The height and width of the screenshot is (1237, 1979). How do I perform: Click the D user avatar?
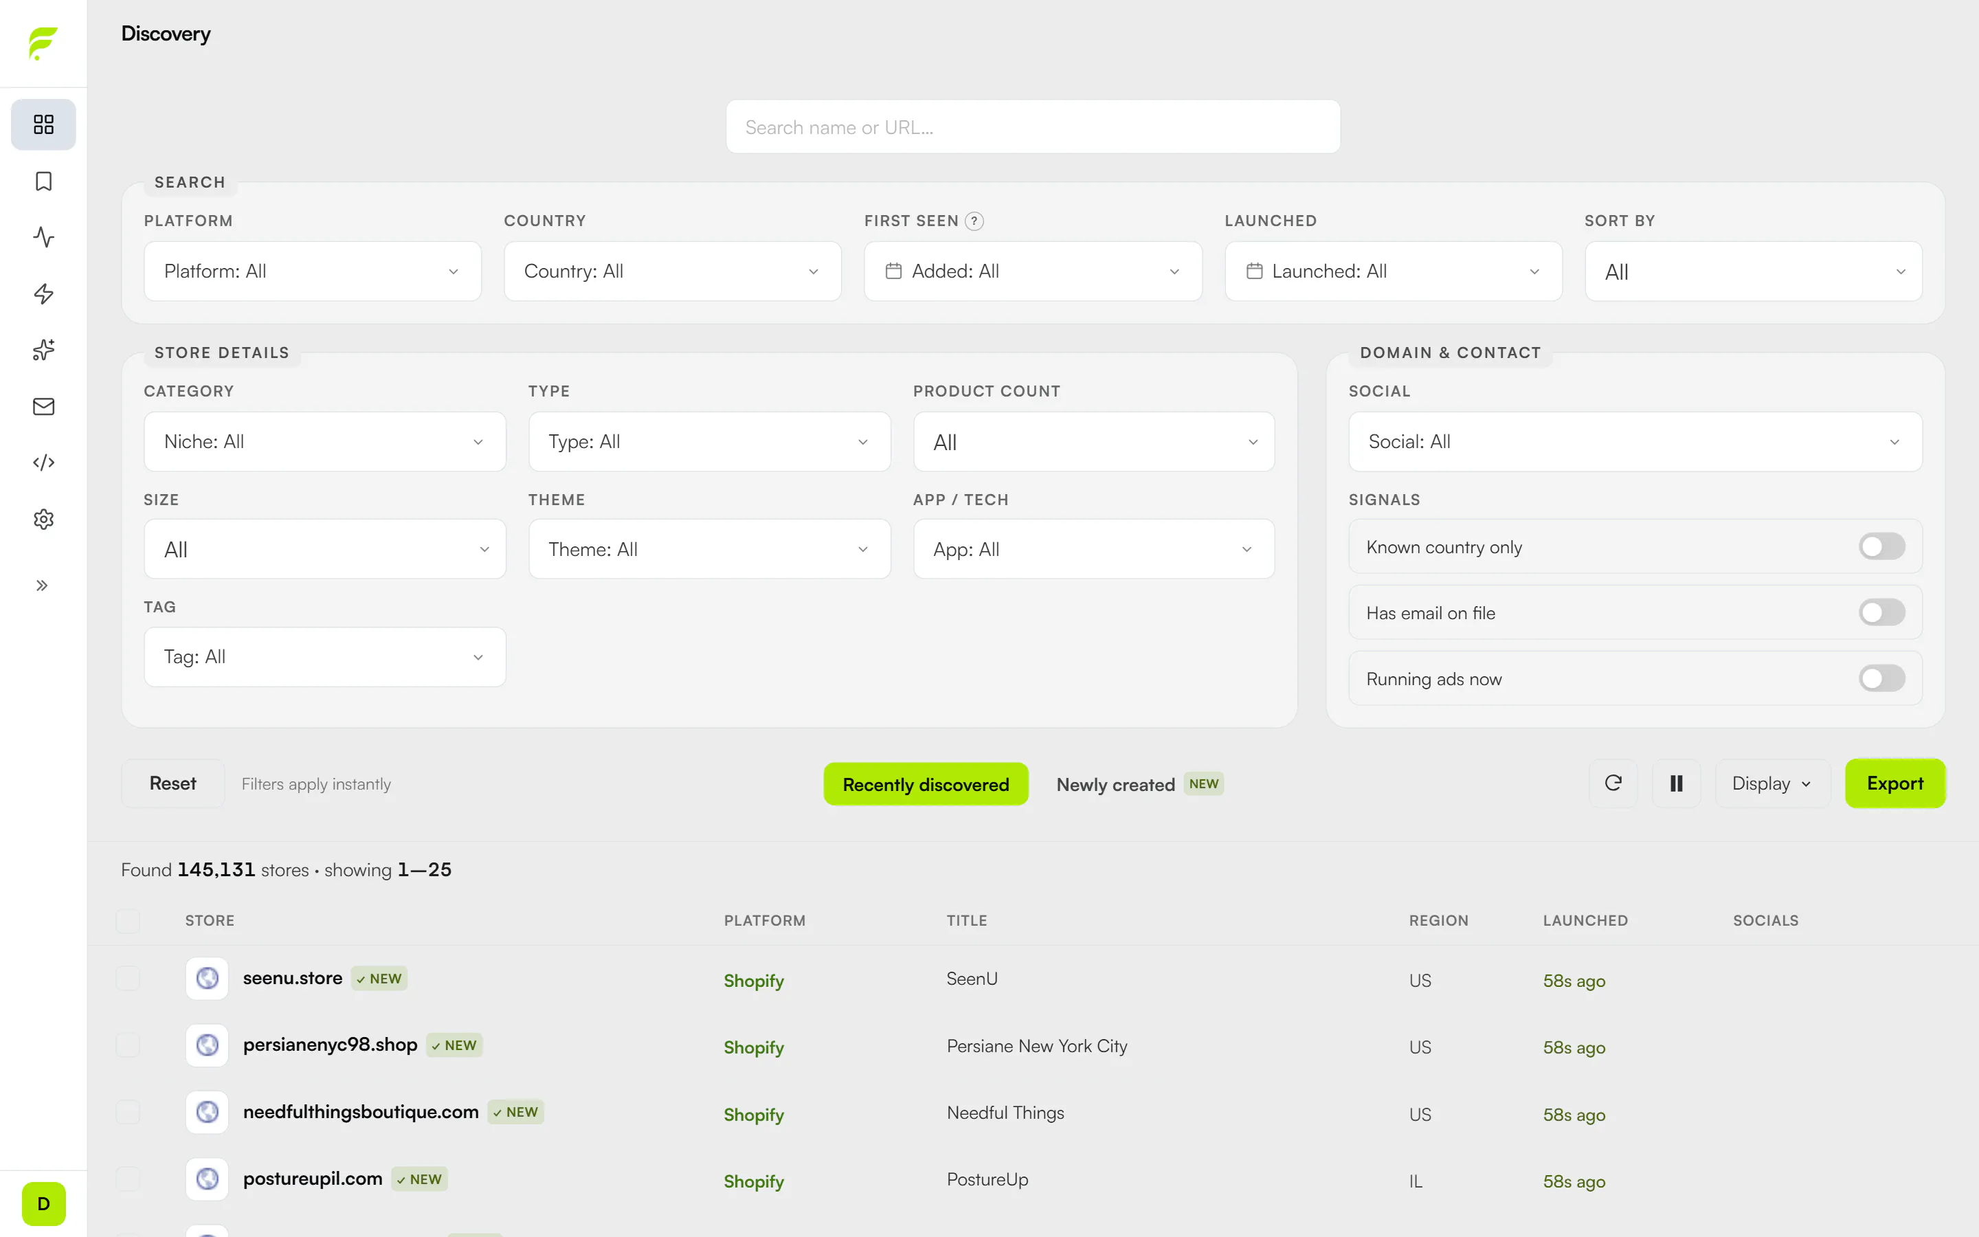(x=43, y=1203)
